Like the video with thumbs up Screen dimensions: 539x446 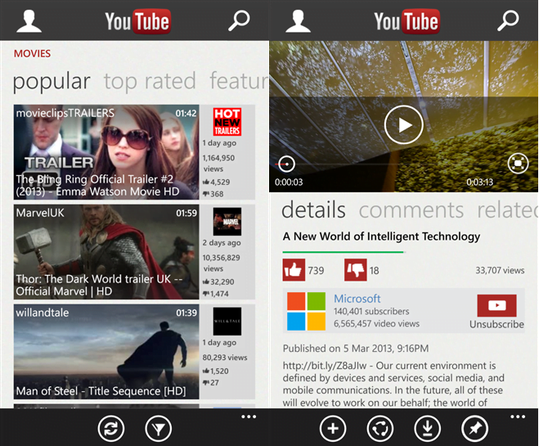click(294, 270)
